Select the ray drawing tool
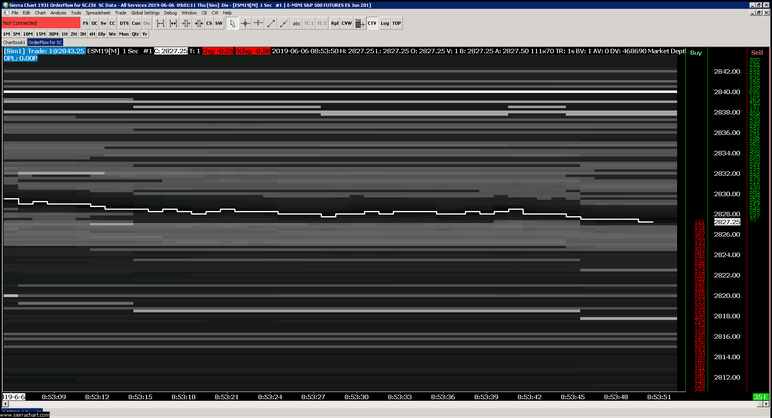 [x=284, y=23]
